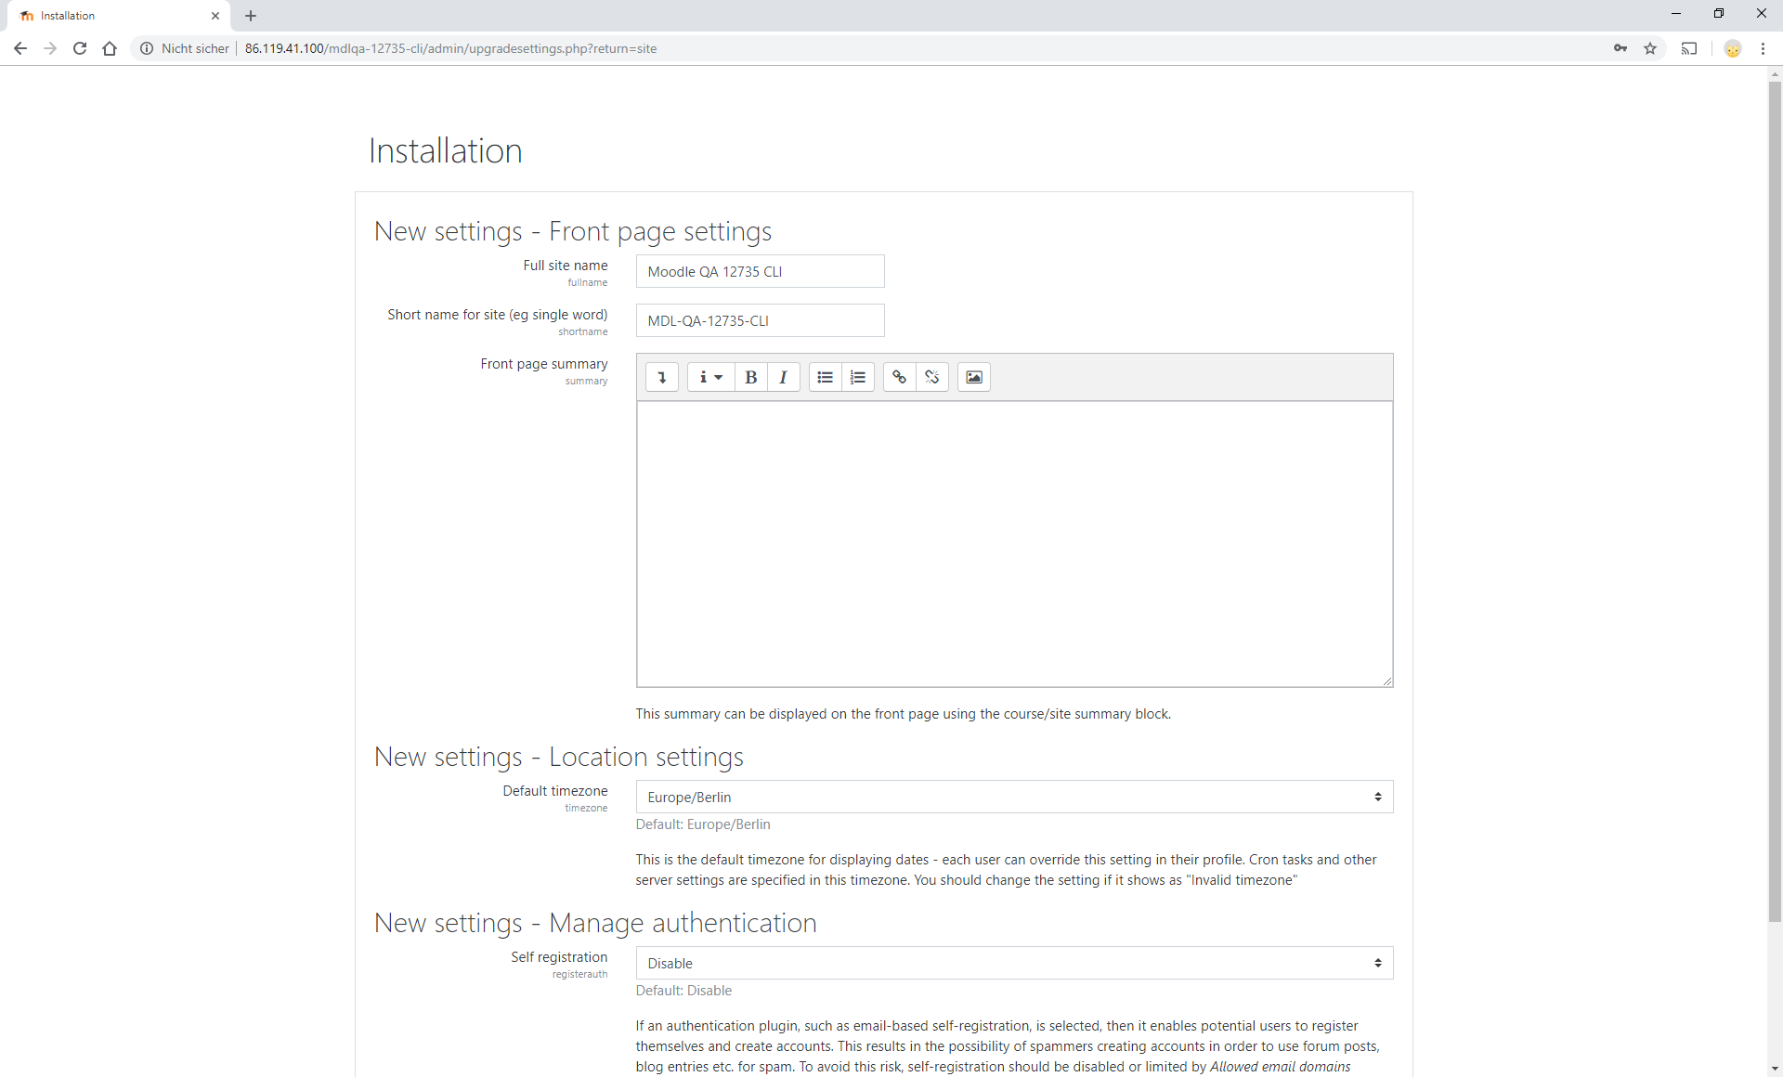Click the 'Allowed email domains' italic text

1281,1067
